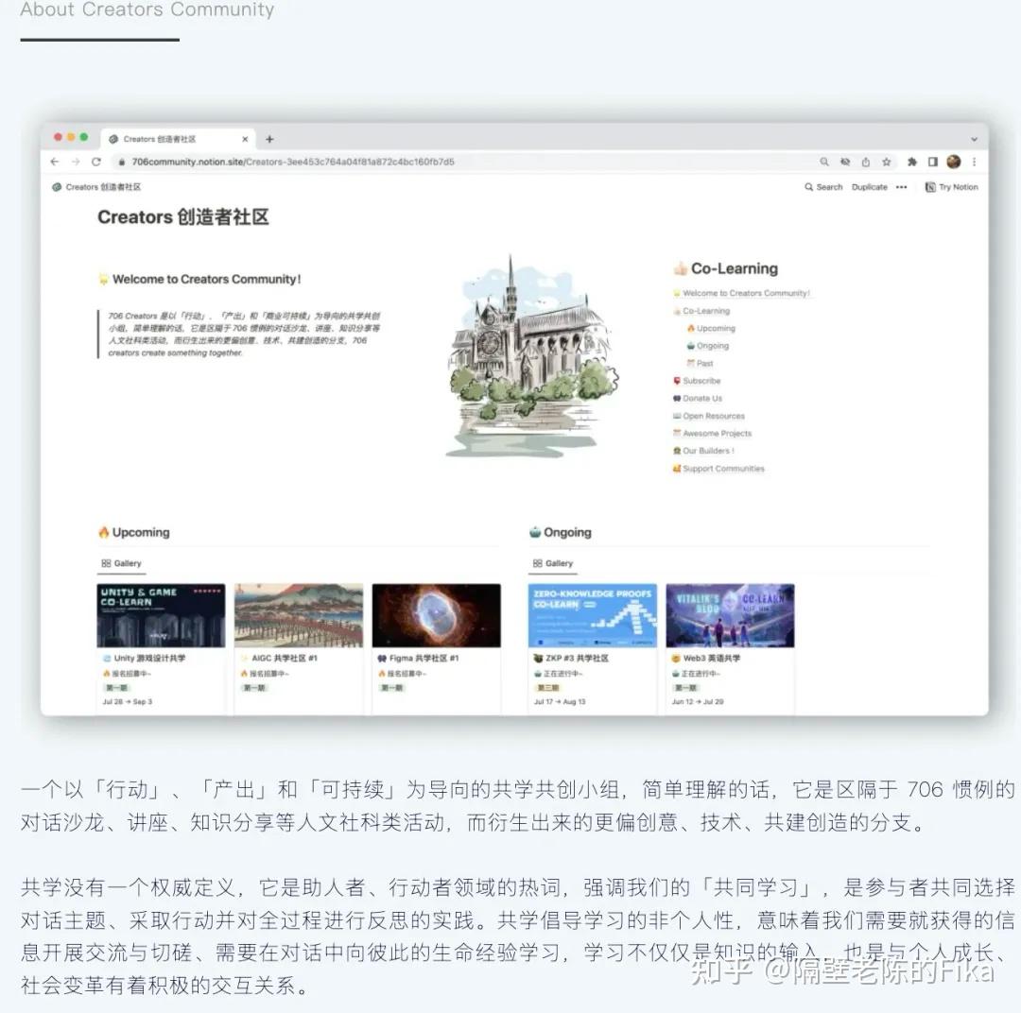The height and width of the screenshot is (1013, 1021).
Task: Open your Chrome profile avatar
Action: [x=953, y=162]
